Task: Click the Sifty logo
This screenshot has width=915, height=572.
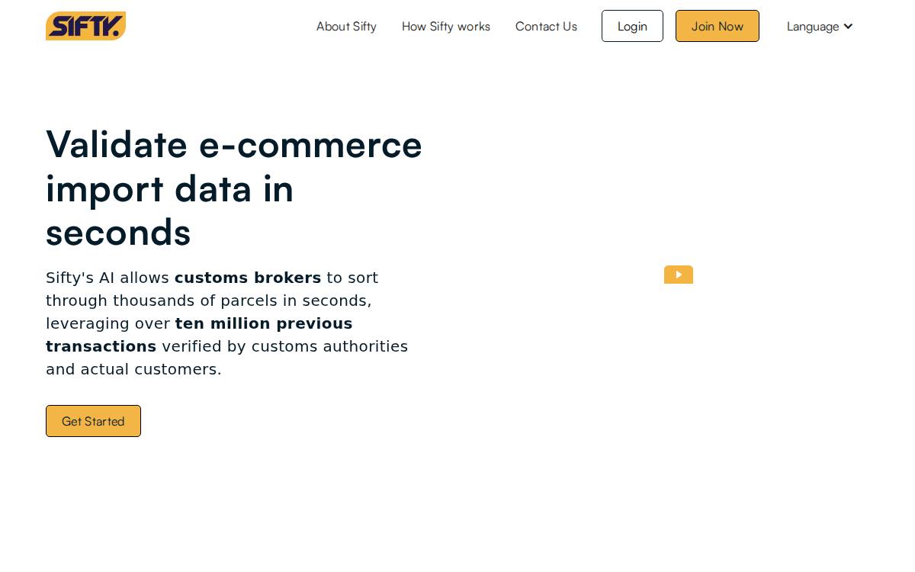Action: pos(85,26)
